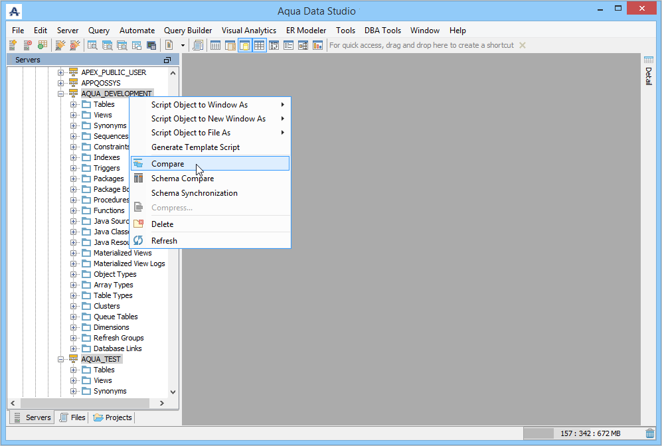Expand Tables folder under AQUA_DEVELOPMENT
This screenshot has height=446, width=662.
74,104
